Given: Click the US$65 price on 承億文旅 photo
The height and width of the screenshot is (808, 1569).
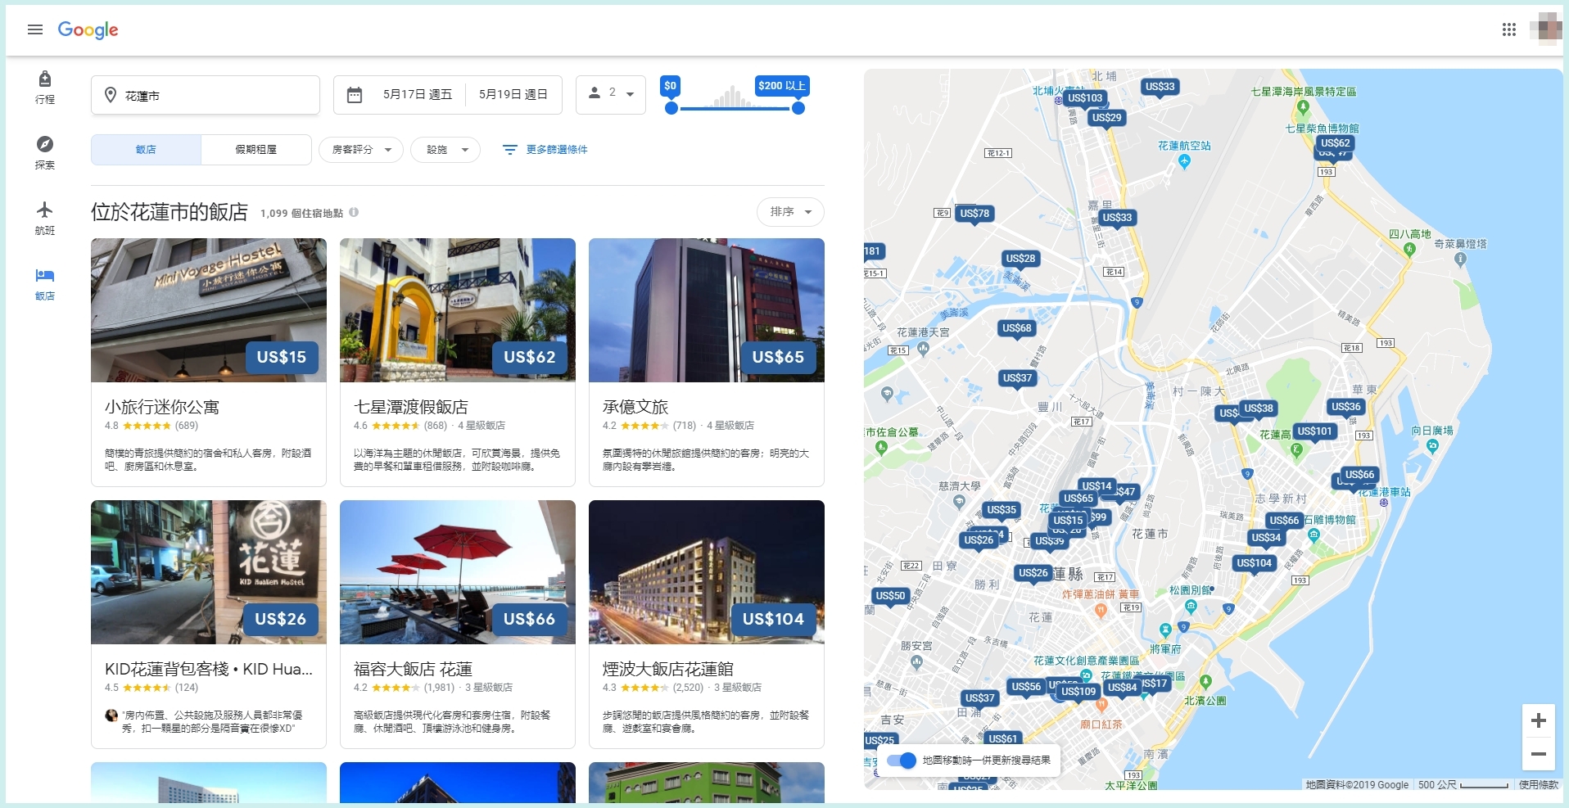Looking at the screenshot, I should 778,357.
